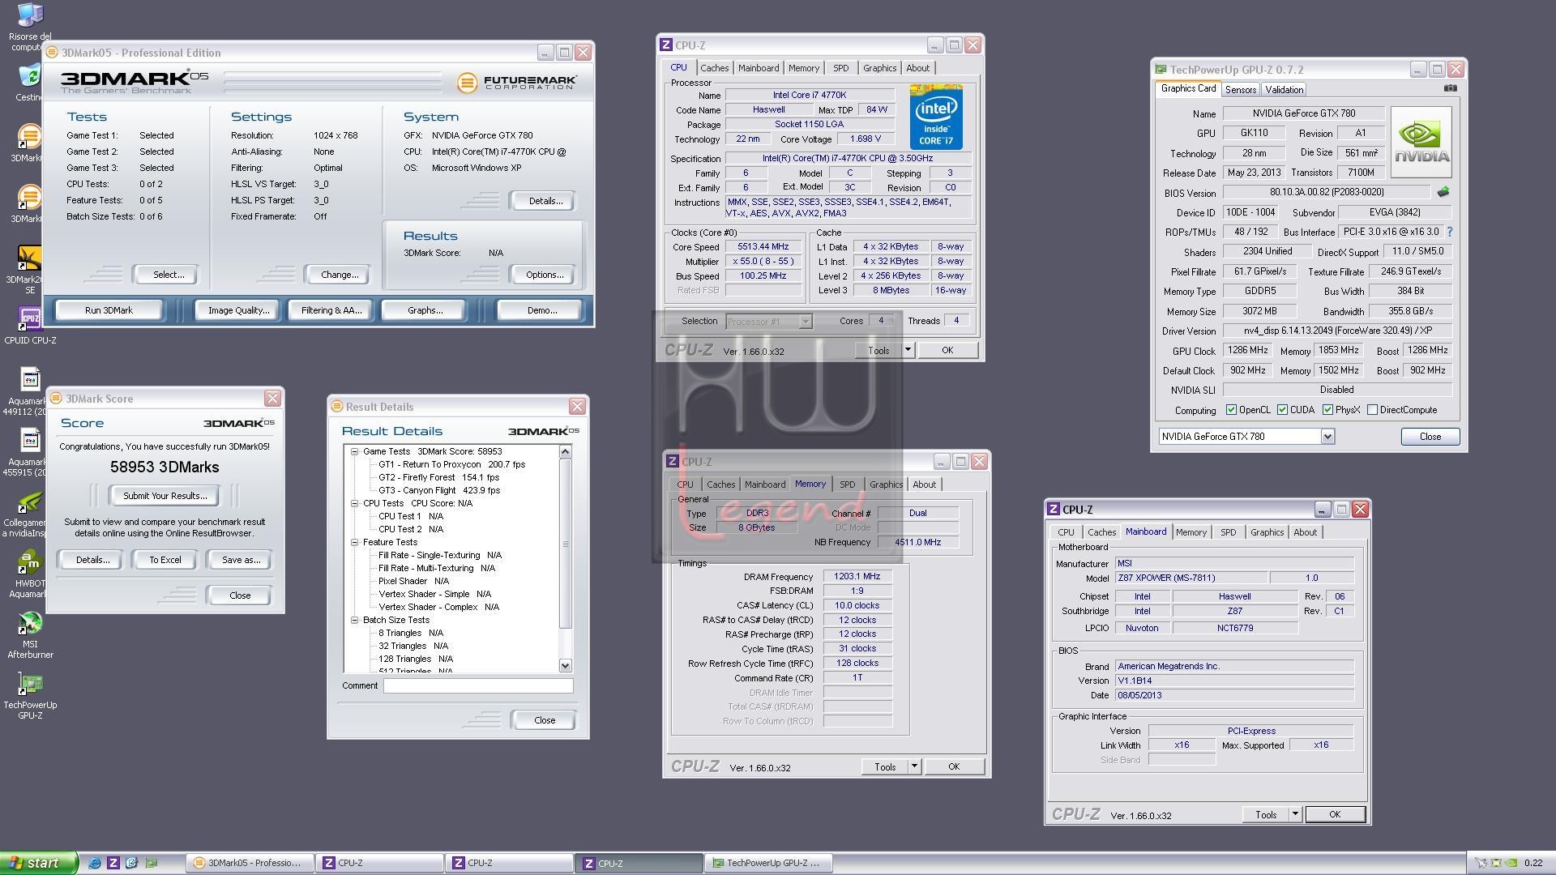Open Tools dropdown arrow in CPU-Z CPU window
This screenshot has height=875, width=1556.
(x=908, y=350)
